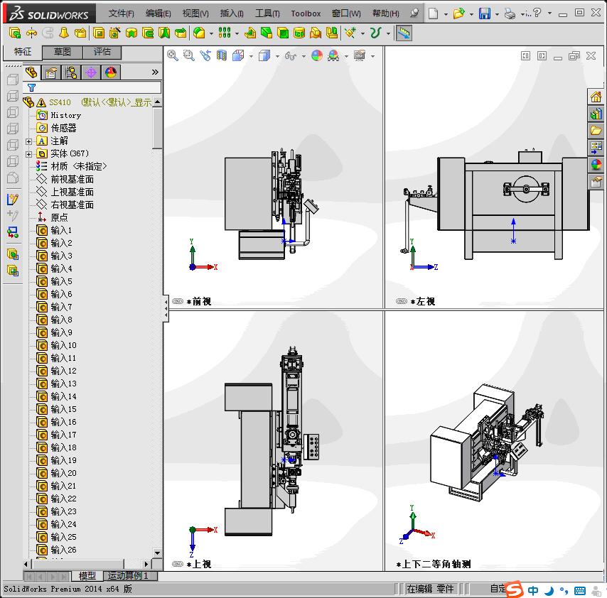Click the link icon beside 上视 label
Screen dimensions: 607x598
coord(178,564)
